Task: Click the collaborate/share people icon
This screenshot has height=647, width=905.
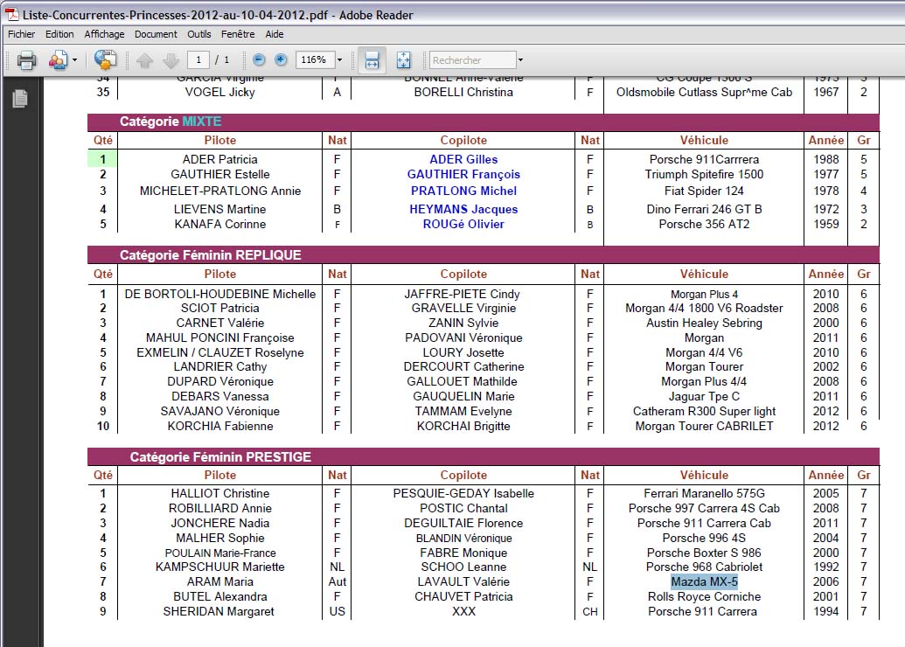Action: coord(59,60)
